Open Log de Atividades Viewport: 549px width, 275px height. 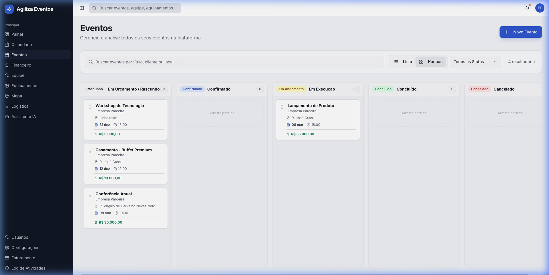[x=28, y=268]
